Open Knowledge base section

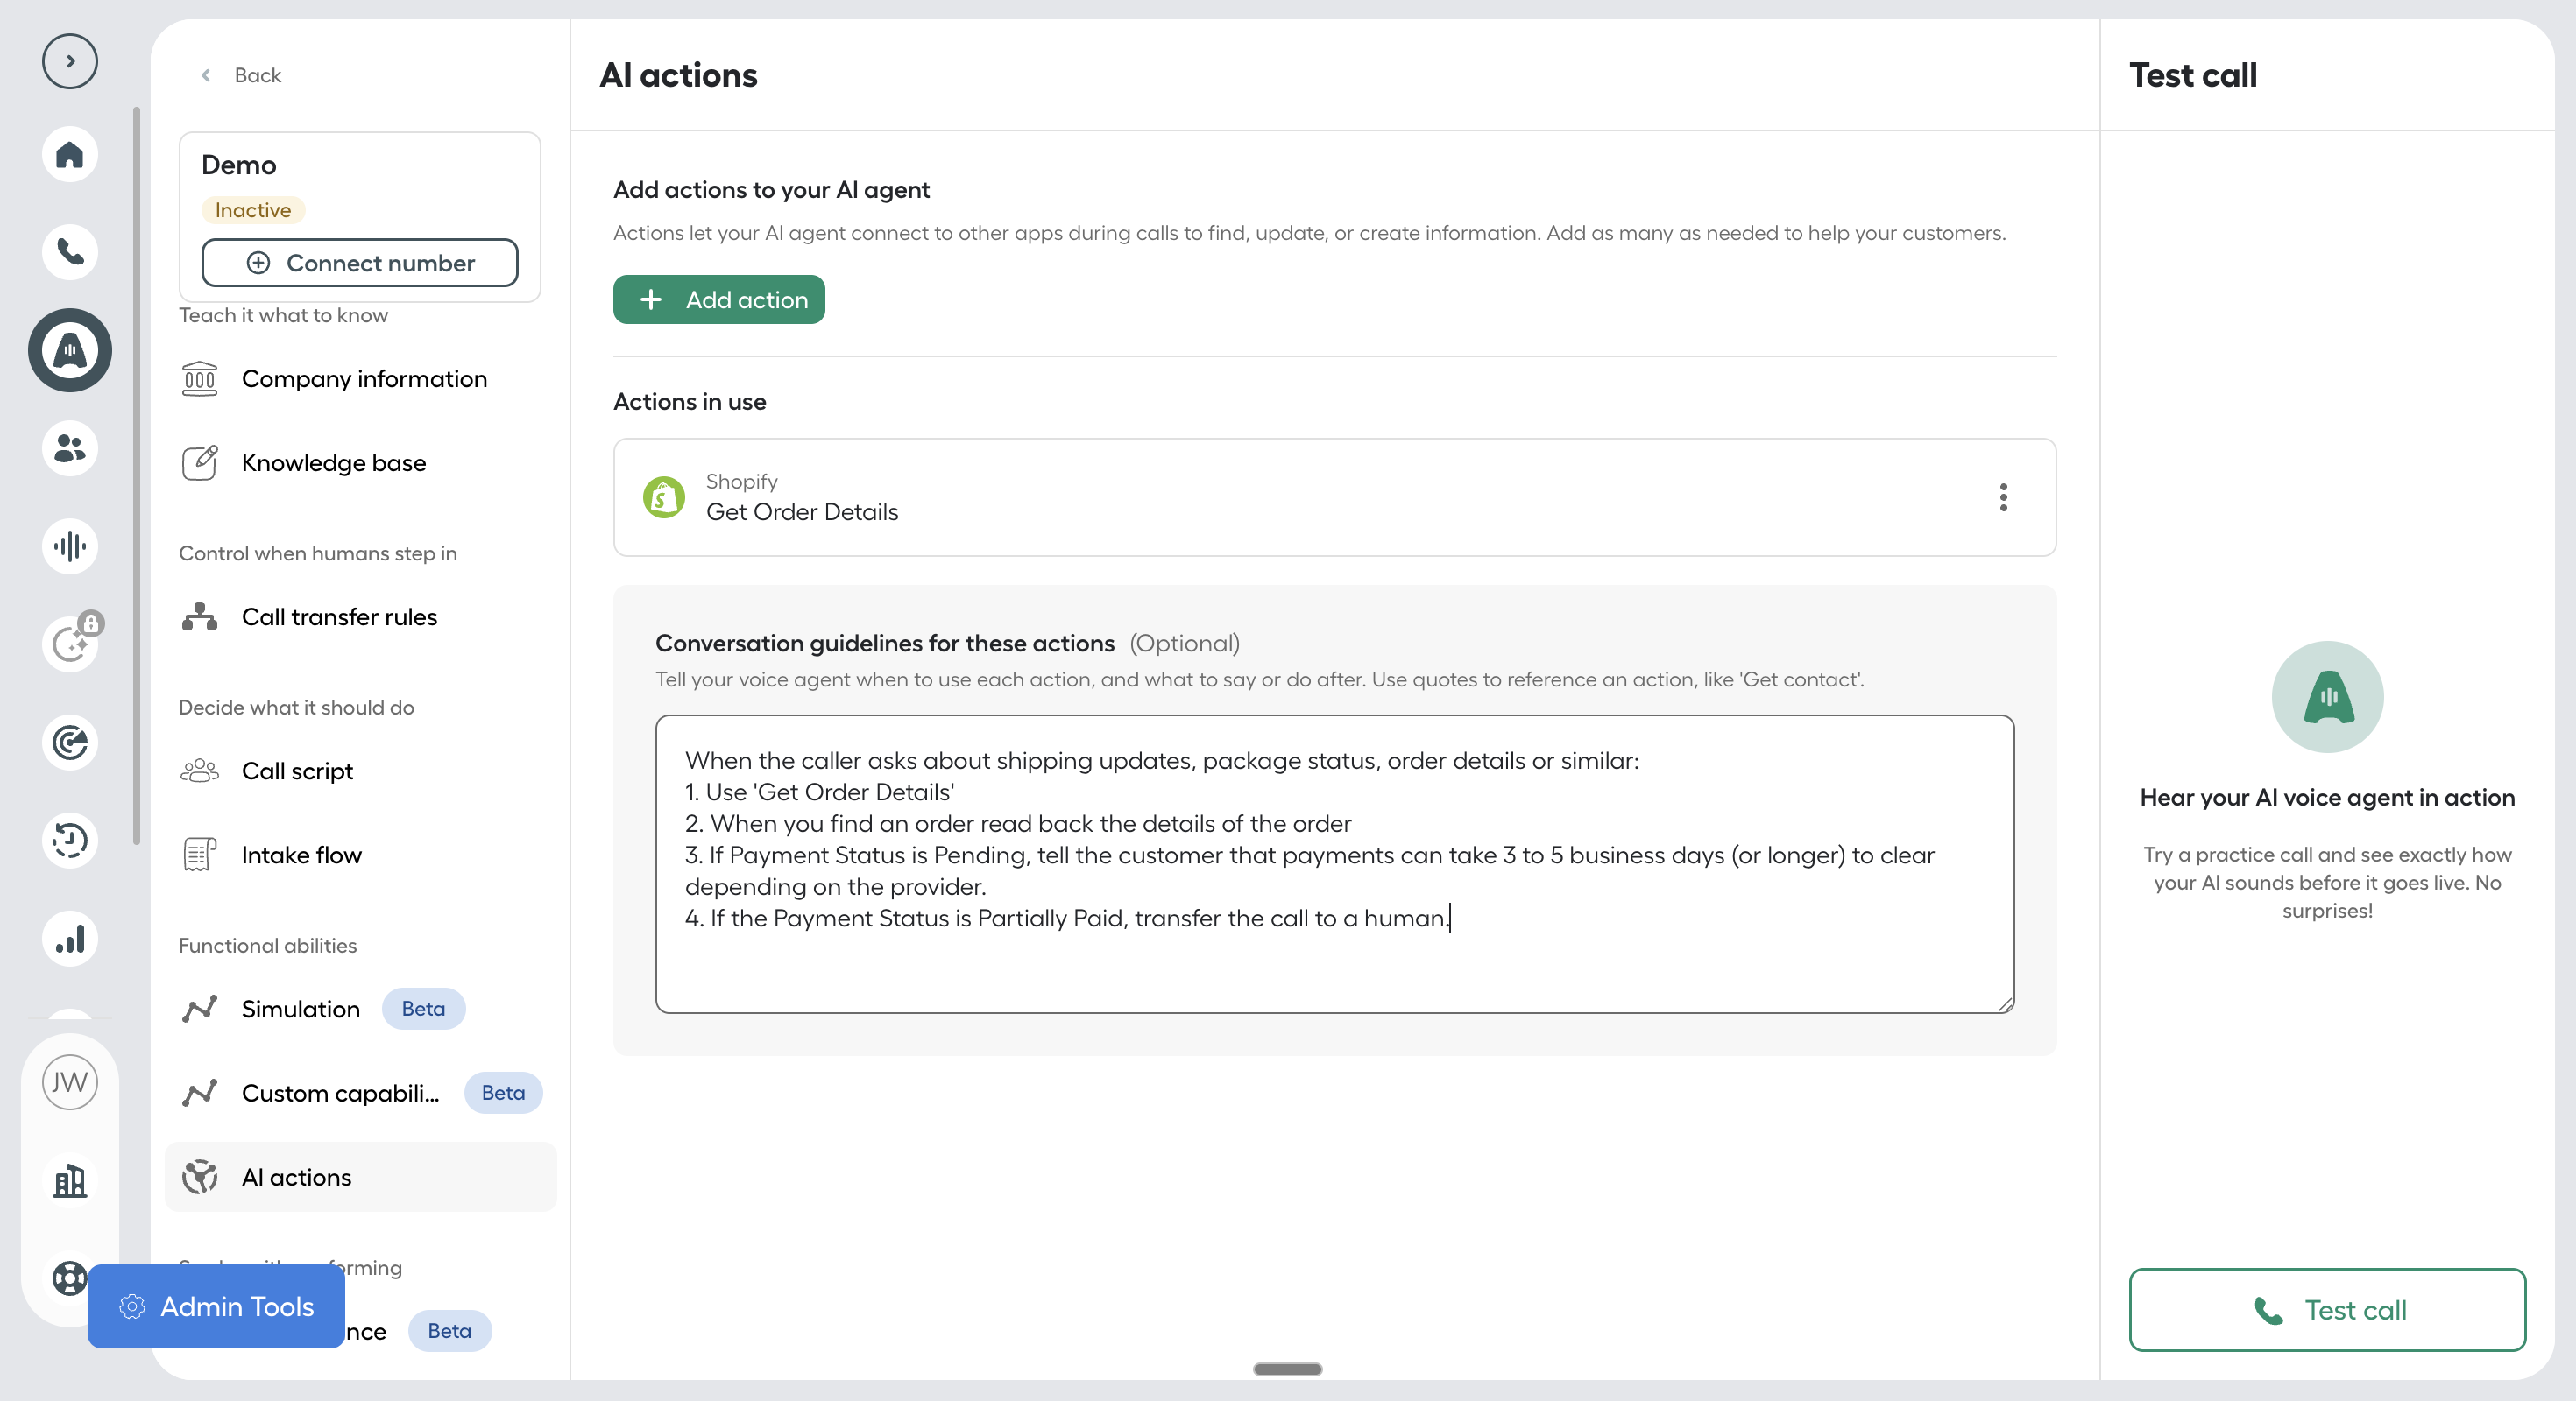360,462
